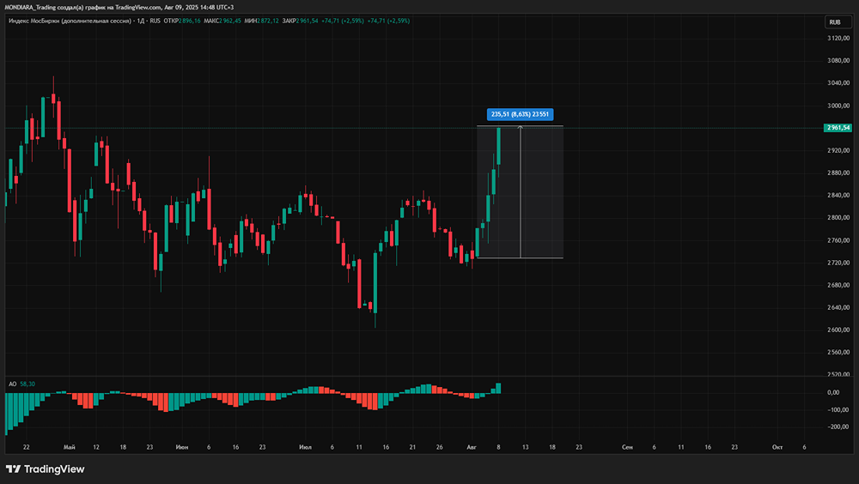Click the 26 date label on time axis
The width and height of the screenshot is (859, 484).
tap(439, 447)
